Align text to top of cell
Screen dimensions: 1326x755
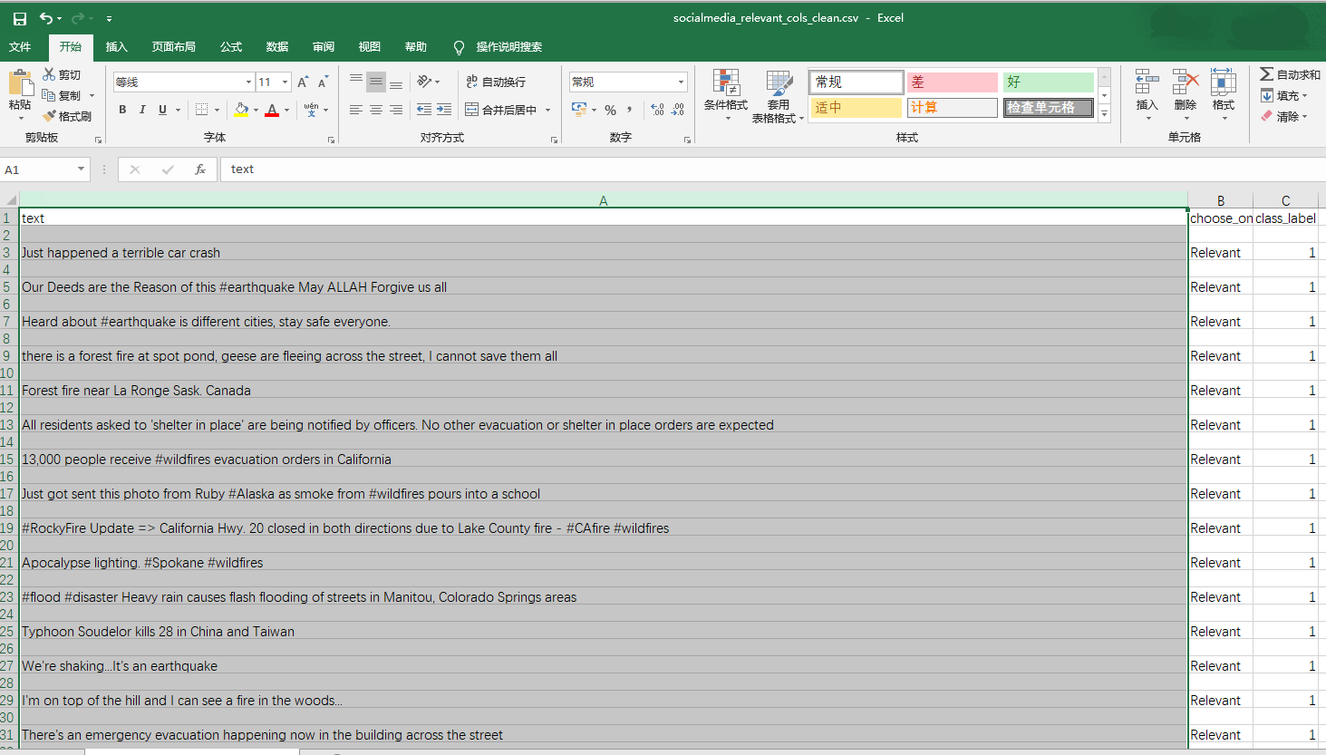[x=356, y=82]
